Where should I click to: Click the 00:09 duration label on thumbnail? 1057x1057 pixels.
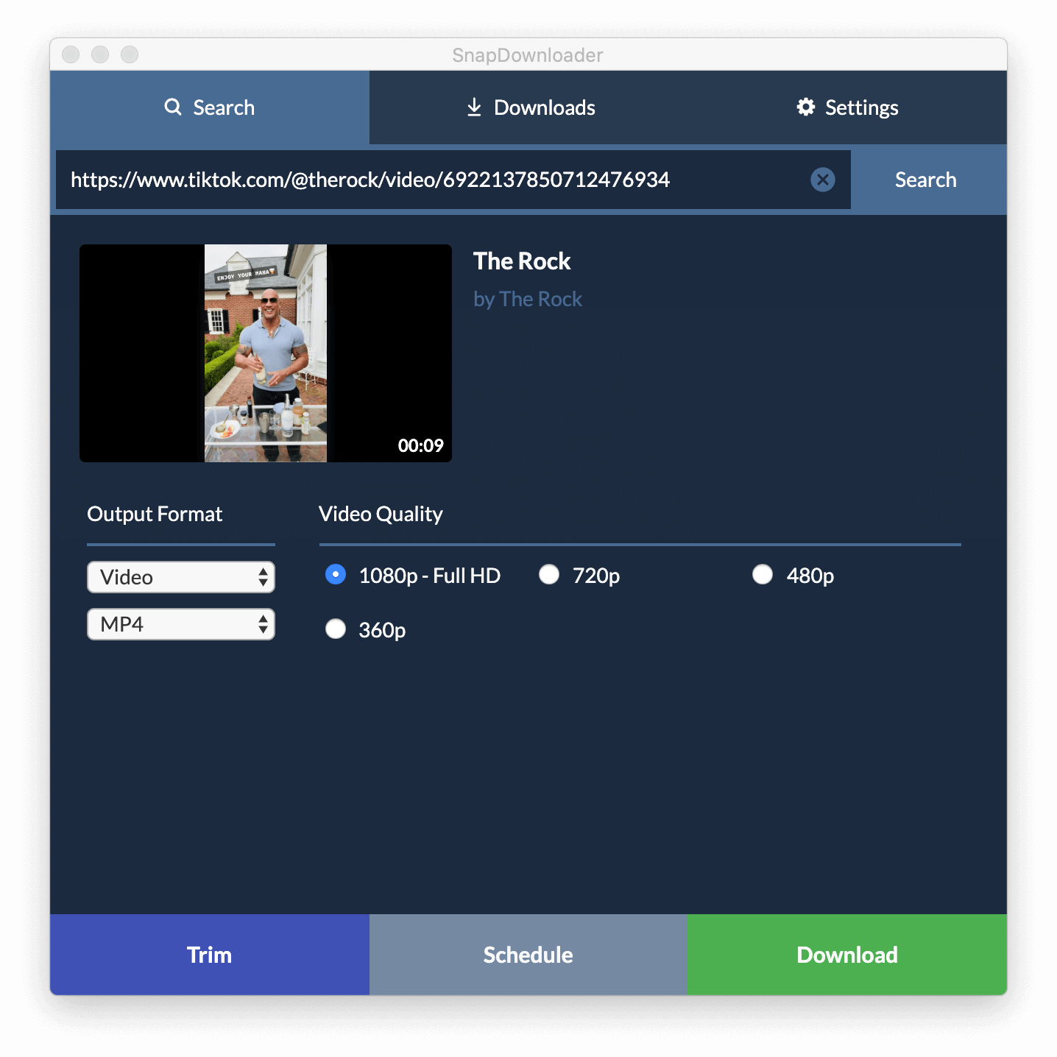pos(421,445)
